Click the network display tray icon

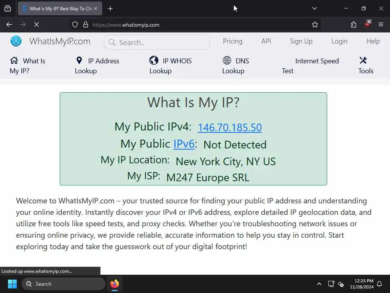[x=331, y=284]
